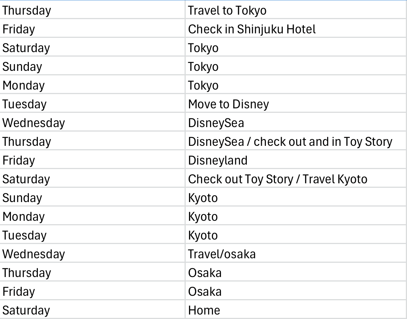Select the Tuesday cell beside "Move to Disney"
Screen dimensions: 407x319
coord(24,104)
